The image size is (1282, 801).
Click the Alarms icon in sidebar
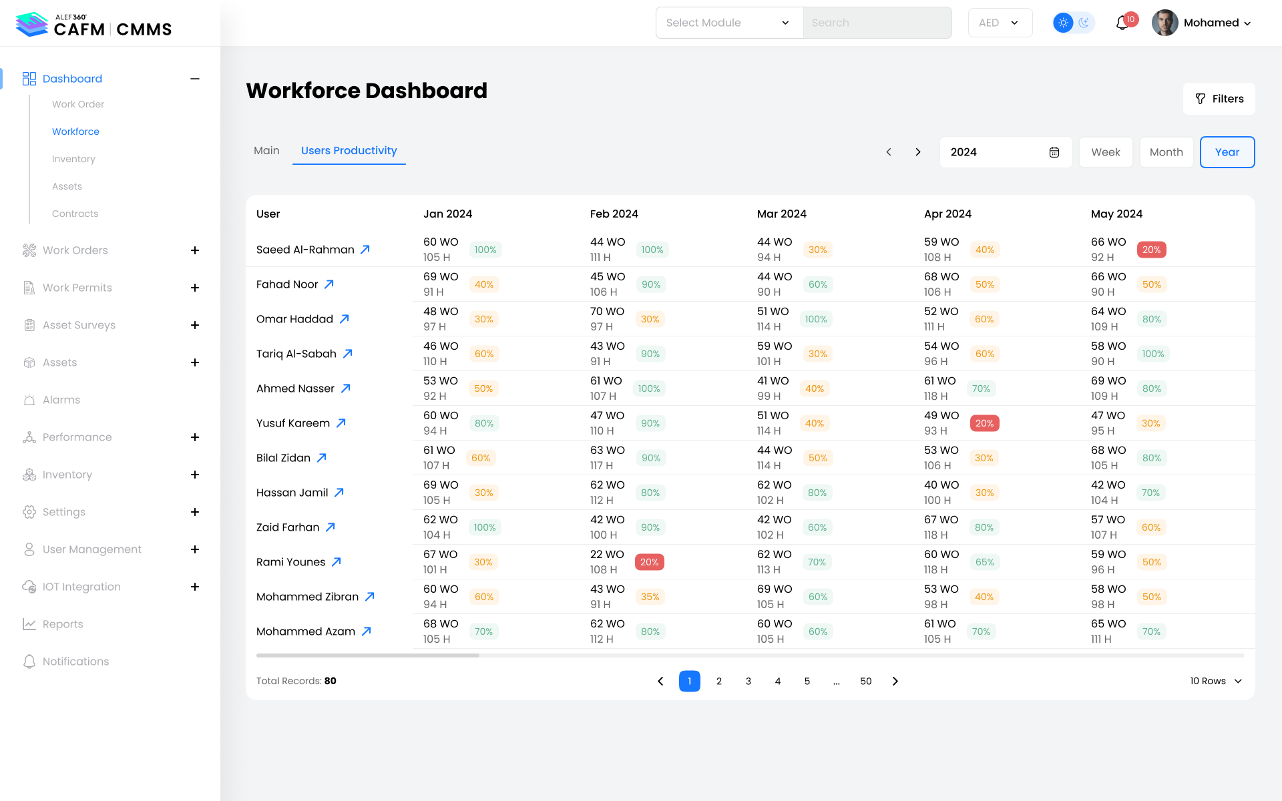click(x=29, y=400)
